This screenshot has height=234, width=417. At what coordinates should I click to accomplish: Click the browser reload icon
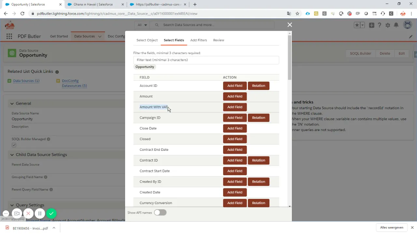(x=22, y=14)
